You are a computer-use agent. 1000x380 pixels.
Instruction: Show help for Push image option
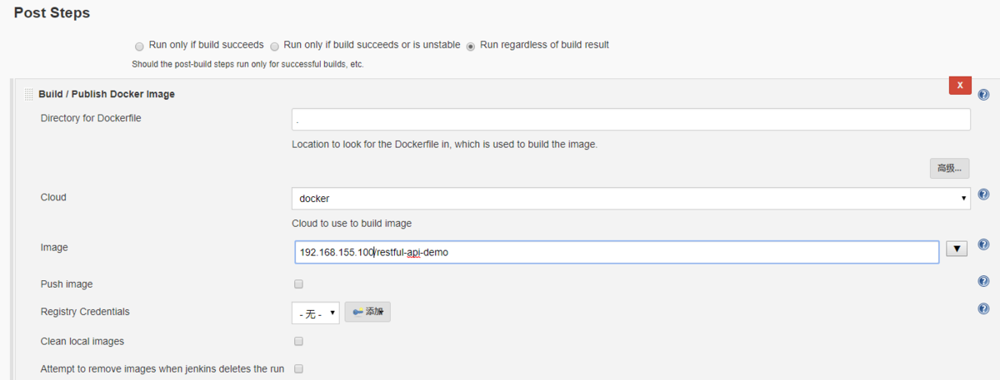point(983,281)
